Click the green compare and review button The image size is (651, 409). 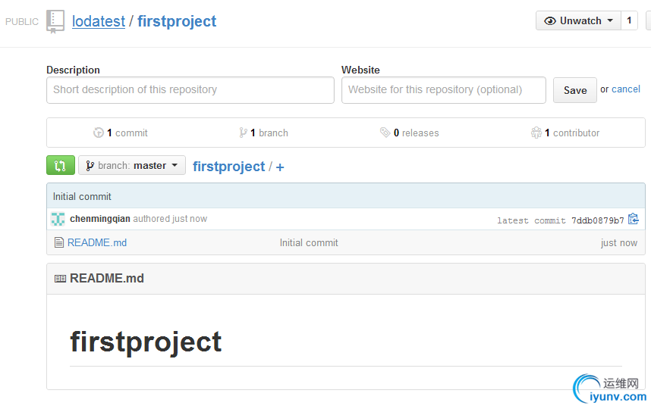pos(61,165)
